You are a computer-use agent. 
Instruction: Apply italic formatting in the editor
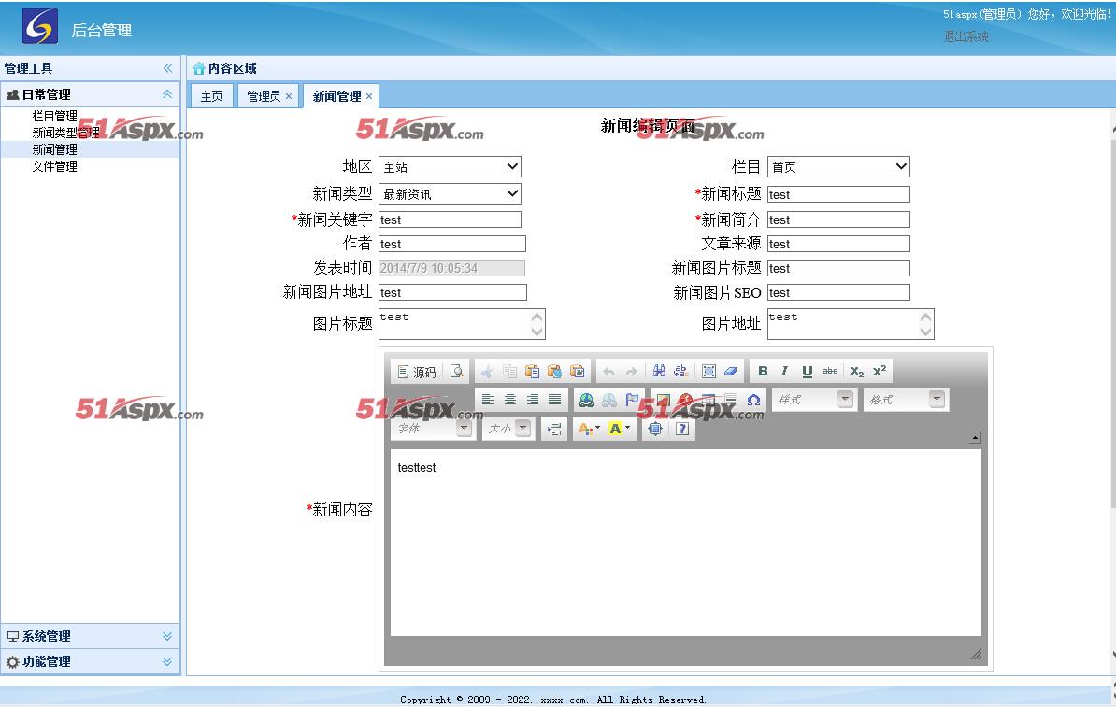pos(784,372)
